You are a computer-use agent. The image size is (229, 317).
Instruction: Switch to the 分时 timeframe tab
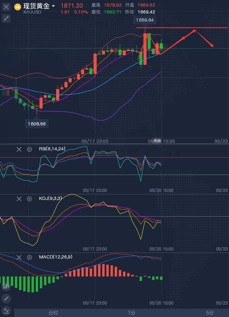point(53,313)
